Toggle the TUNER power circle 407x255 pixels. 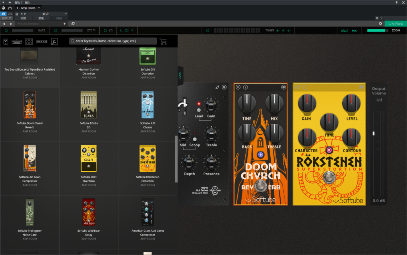point(207,31)
